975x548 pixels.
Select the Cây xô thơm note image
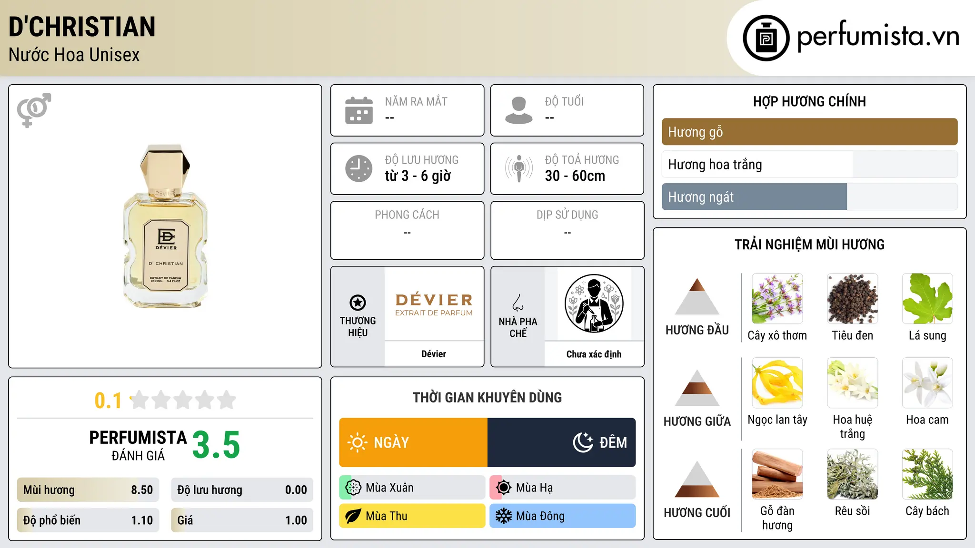[x=777, y=299]
